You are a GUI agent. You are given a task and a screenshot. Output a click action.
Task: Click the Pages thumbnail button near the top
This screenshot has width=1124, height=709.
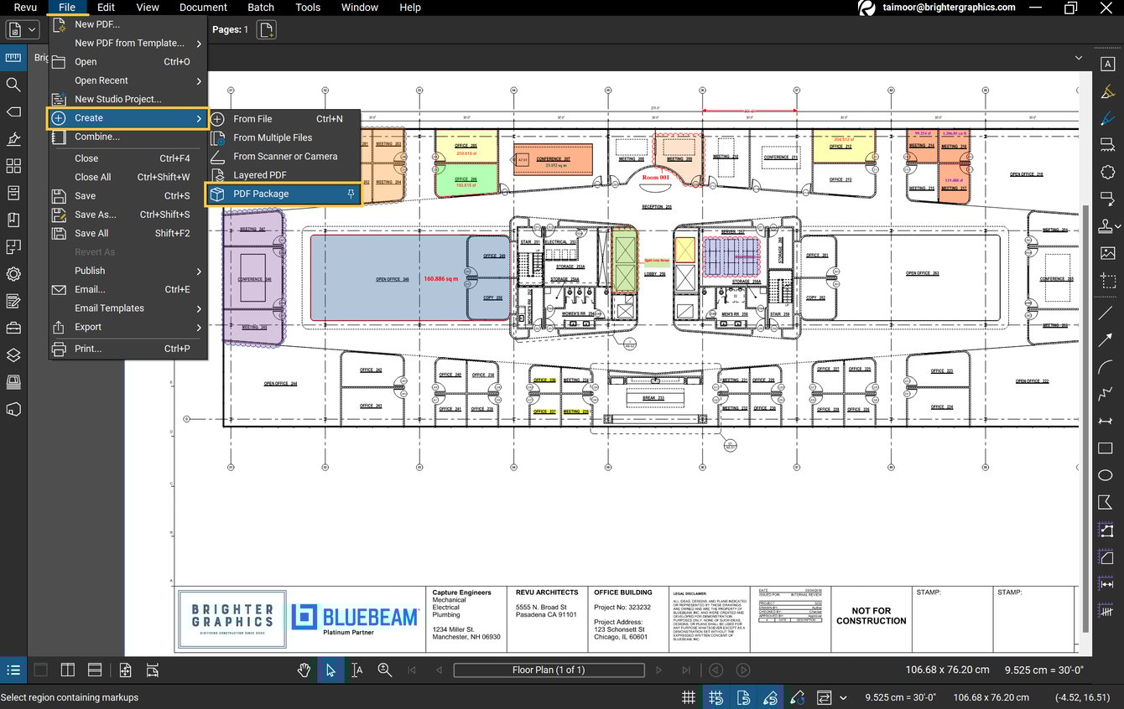pyautogui.click(x=266, y=28)
